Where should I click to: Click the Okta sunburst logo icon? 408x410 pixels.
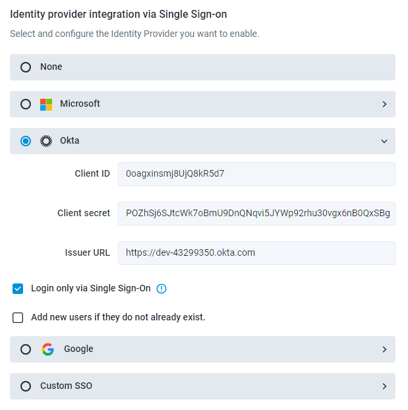[46, 141]
